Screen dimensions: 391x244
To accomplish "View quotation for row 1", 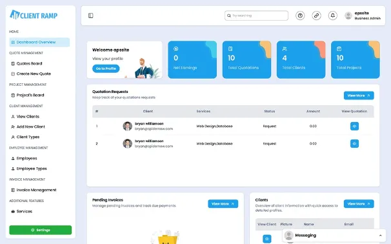I will coord(354,127).
